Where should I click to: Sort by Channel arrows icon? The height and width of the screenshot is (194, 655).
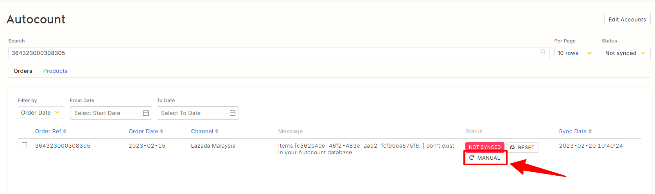[217, 131]
